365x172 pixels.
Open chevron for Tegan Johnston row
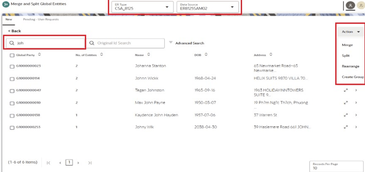[x=356, y=90]
